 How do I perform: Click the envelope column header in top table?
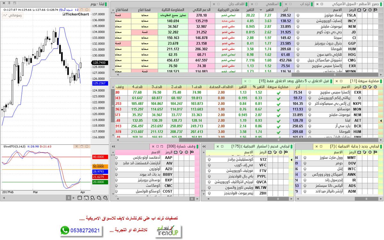[359, 10]
